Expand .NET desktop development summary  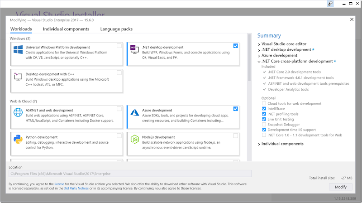259,50
